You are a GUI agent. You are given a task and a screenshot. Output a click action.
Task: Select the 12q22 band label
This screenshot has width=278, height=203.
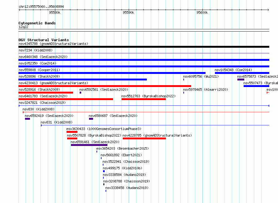23,27
